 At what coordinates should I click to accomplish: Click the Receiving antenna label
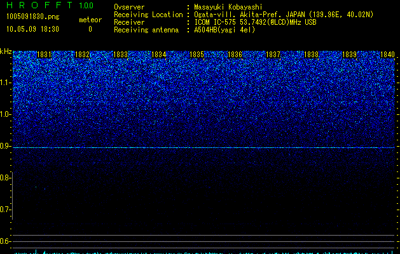146,30
